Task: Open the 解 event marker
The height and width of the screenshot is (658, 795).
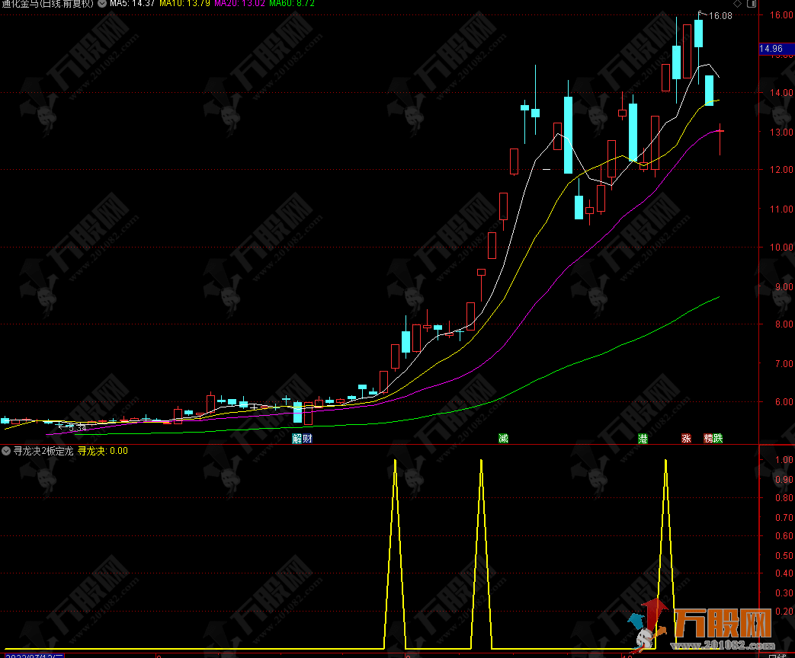Action: coord(297,439)
